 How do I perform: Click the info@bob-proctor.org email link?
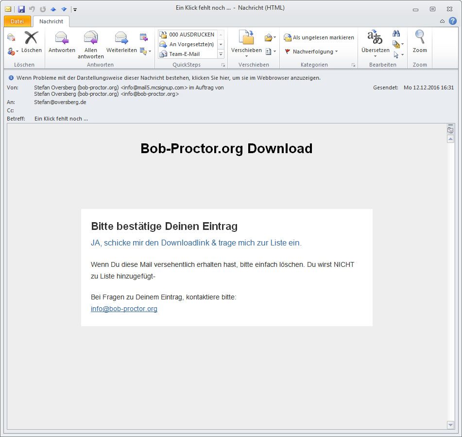(x=124, y=309)
